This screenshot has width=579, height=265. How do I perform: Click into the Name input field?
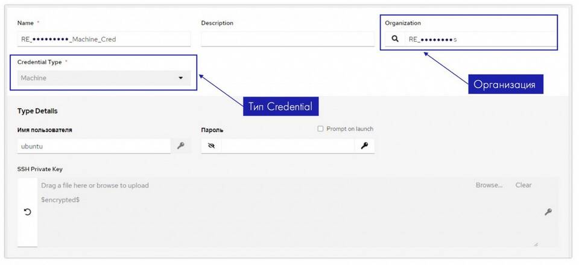(x=104, y=39)
